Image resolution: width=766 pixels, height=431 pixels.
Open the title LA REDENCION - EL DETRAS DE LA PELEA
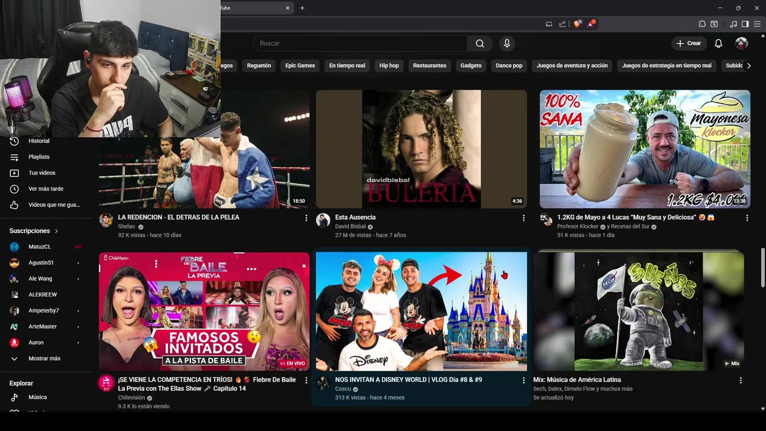(x=178, y=217)
